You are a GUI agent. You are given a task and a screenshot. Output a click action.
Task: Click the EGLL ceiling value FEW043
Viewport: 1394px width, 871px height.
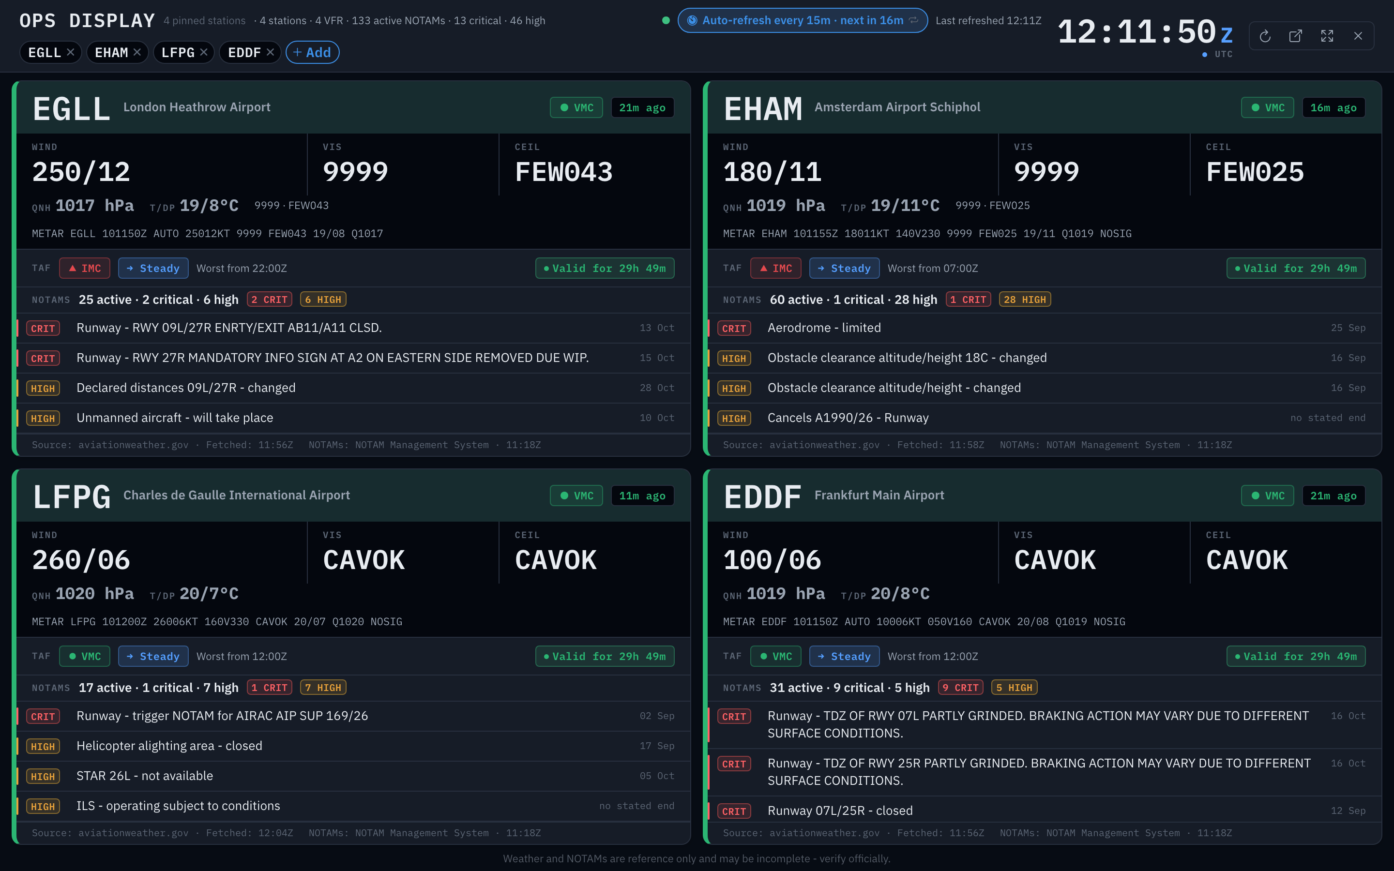pyautogui.click(x=563, y=172)
